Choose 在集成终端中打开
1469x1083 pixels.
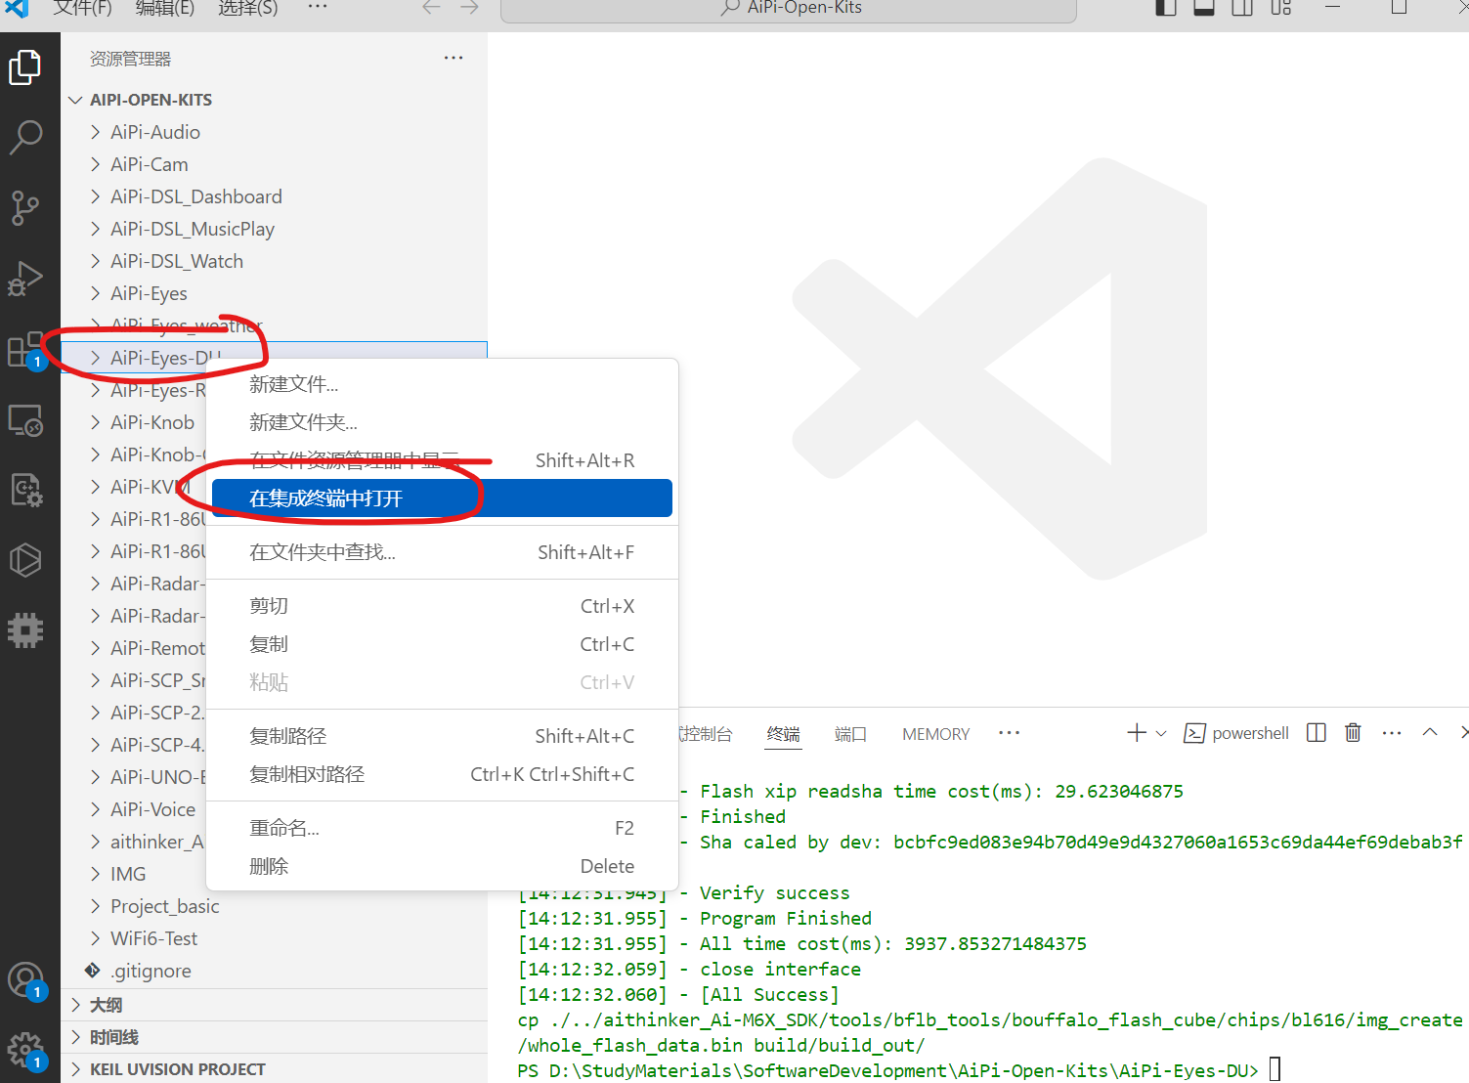click(x=442, y=498)
